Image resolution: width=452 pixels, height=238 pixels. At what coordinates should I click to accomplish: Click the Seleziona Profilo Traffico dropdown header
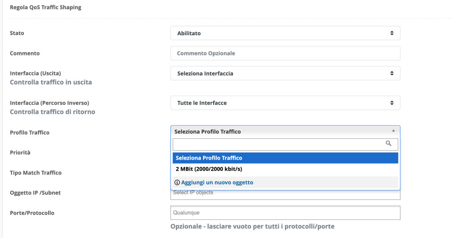(282, 131)
